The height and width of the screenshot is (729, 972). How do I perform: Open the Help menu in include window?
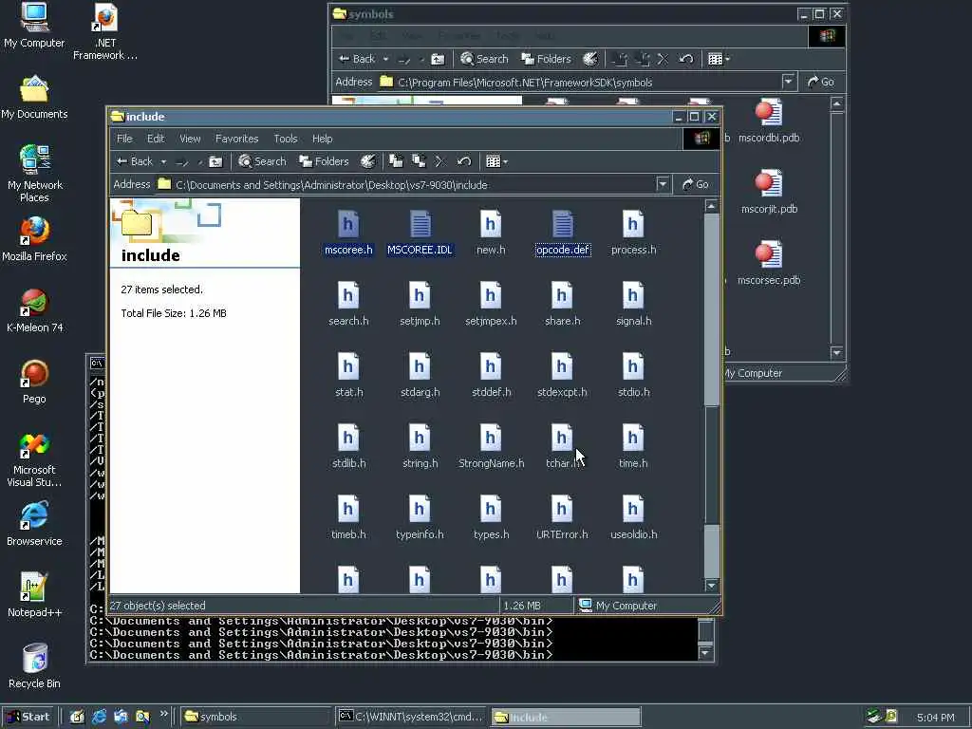coord(323,139)
